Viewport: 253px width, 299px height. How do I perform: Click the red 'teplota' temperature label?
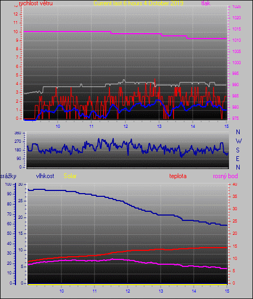(x=178, y=176)
